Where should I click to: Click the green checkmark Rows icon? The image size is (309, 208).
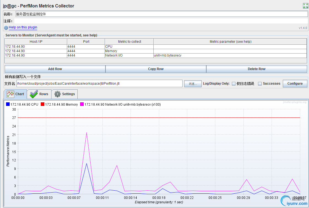click(34, 94)
